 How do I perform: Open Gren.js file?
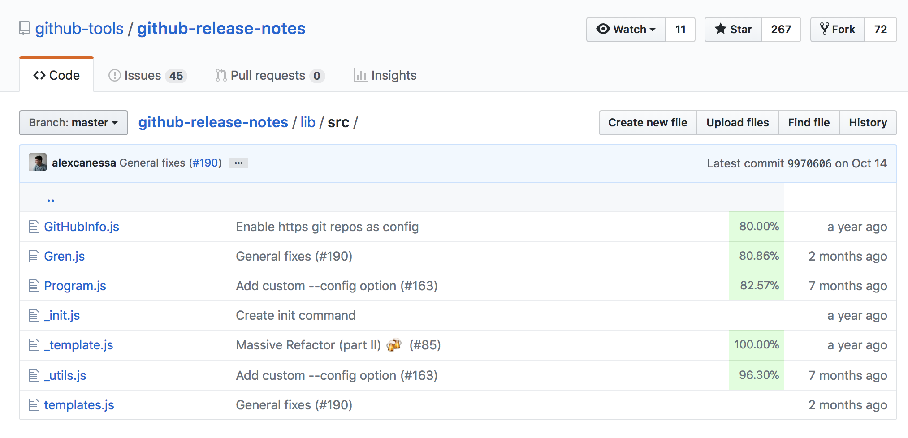coord(64,256)
